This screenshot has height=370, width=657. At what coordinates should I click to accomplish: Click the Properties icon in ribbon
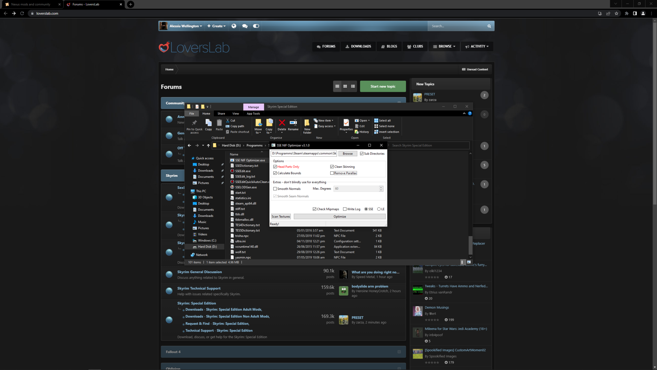click(x=346, y=123)
